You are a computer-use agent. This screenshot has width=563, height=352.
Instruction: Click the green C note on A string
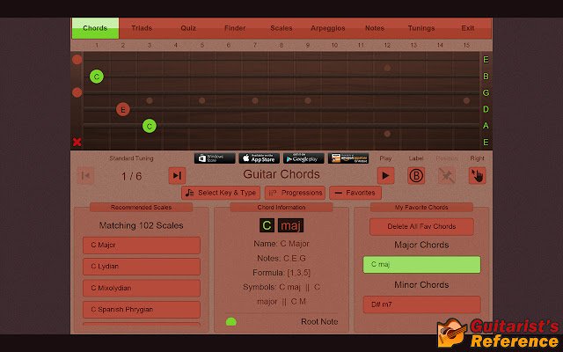150,126
